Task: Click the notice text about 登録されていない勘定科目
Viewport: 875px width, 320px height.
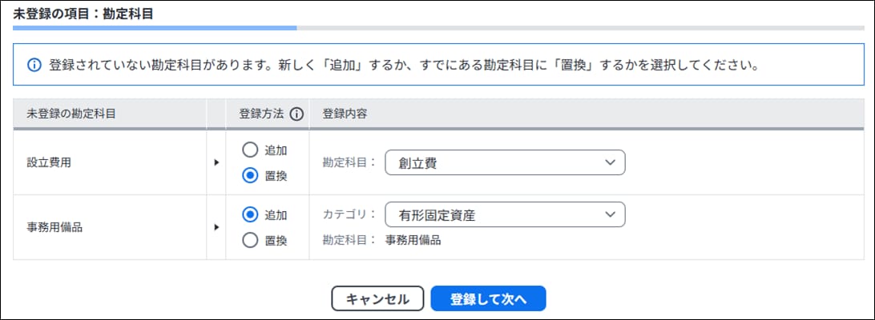Action: (x=404, y=66)
